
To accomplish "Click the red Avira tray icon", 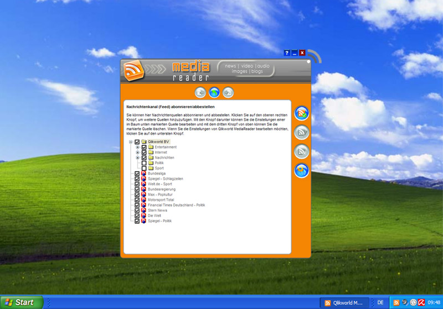I will pyautogui.click(x=421, y=302).
